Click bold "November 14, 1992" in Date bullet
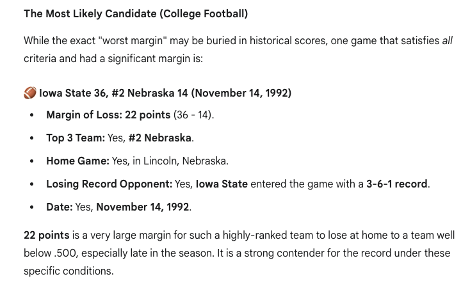 tap(142, 207)
